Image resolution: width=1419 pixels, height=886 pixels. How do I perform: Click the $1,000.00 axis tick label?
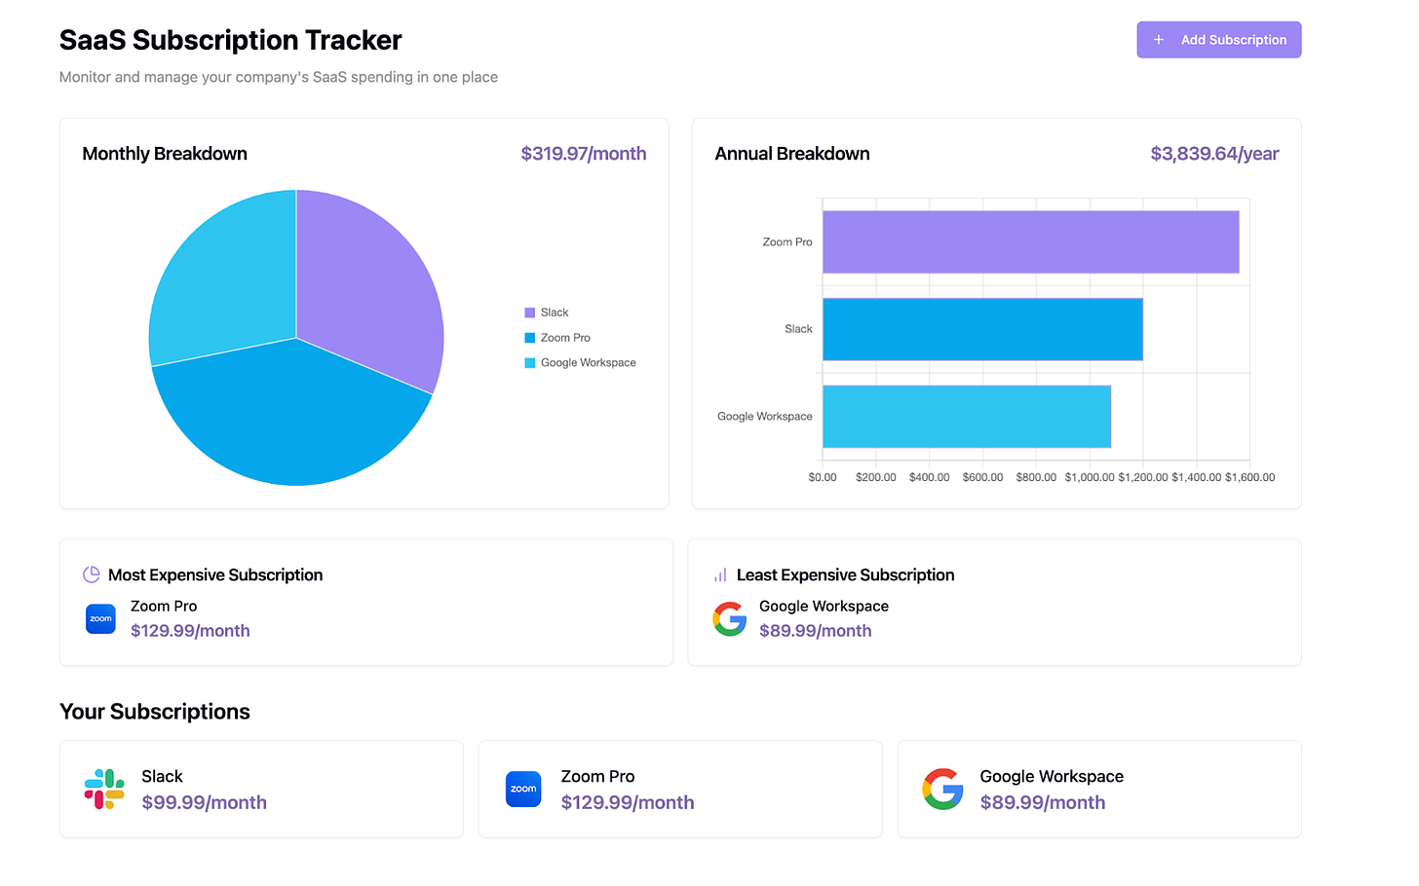click(x=1090, y=477)
